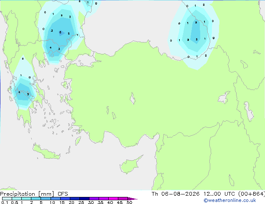Select the 5–10 mm legend color
The image size is (265, 204).
tap(46, 199)
